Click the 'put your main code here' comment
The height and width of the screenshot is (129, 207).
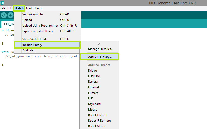click(x=42, y=56)
